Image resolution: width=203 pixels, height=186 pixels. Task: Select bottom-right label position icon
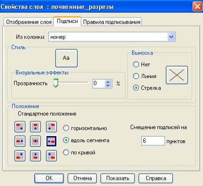tap(51, 156)
